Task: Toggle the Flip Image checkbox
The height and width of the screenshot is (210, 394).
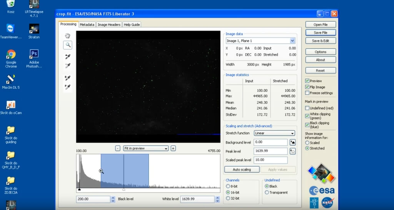Action: tap(307, 87)
